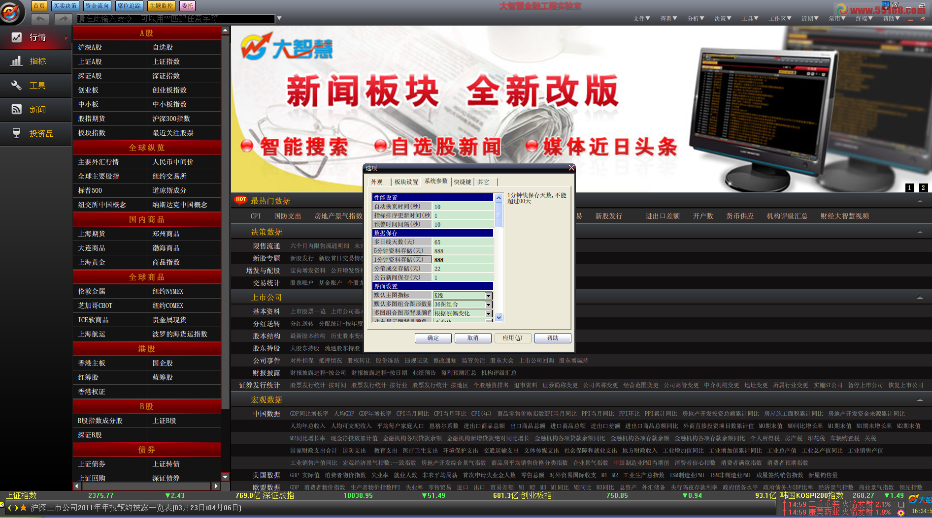Image resolution: width=932 pixels, height=518 pixels.
Task: Show previous ticker item with left arrow
Action: (9, 508)
